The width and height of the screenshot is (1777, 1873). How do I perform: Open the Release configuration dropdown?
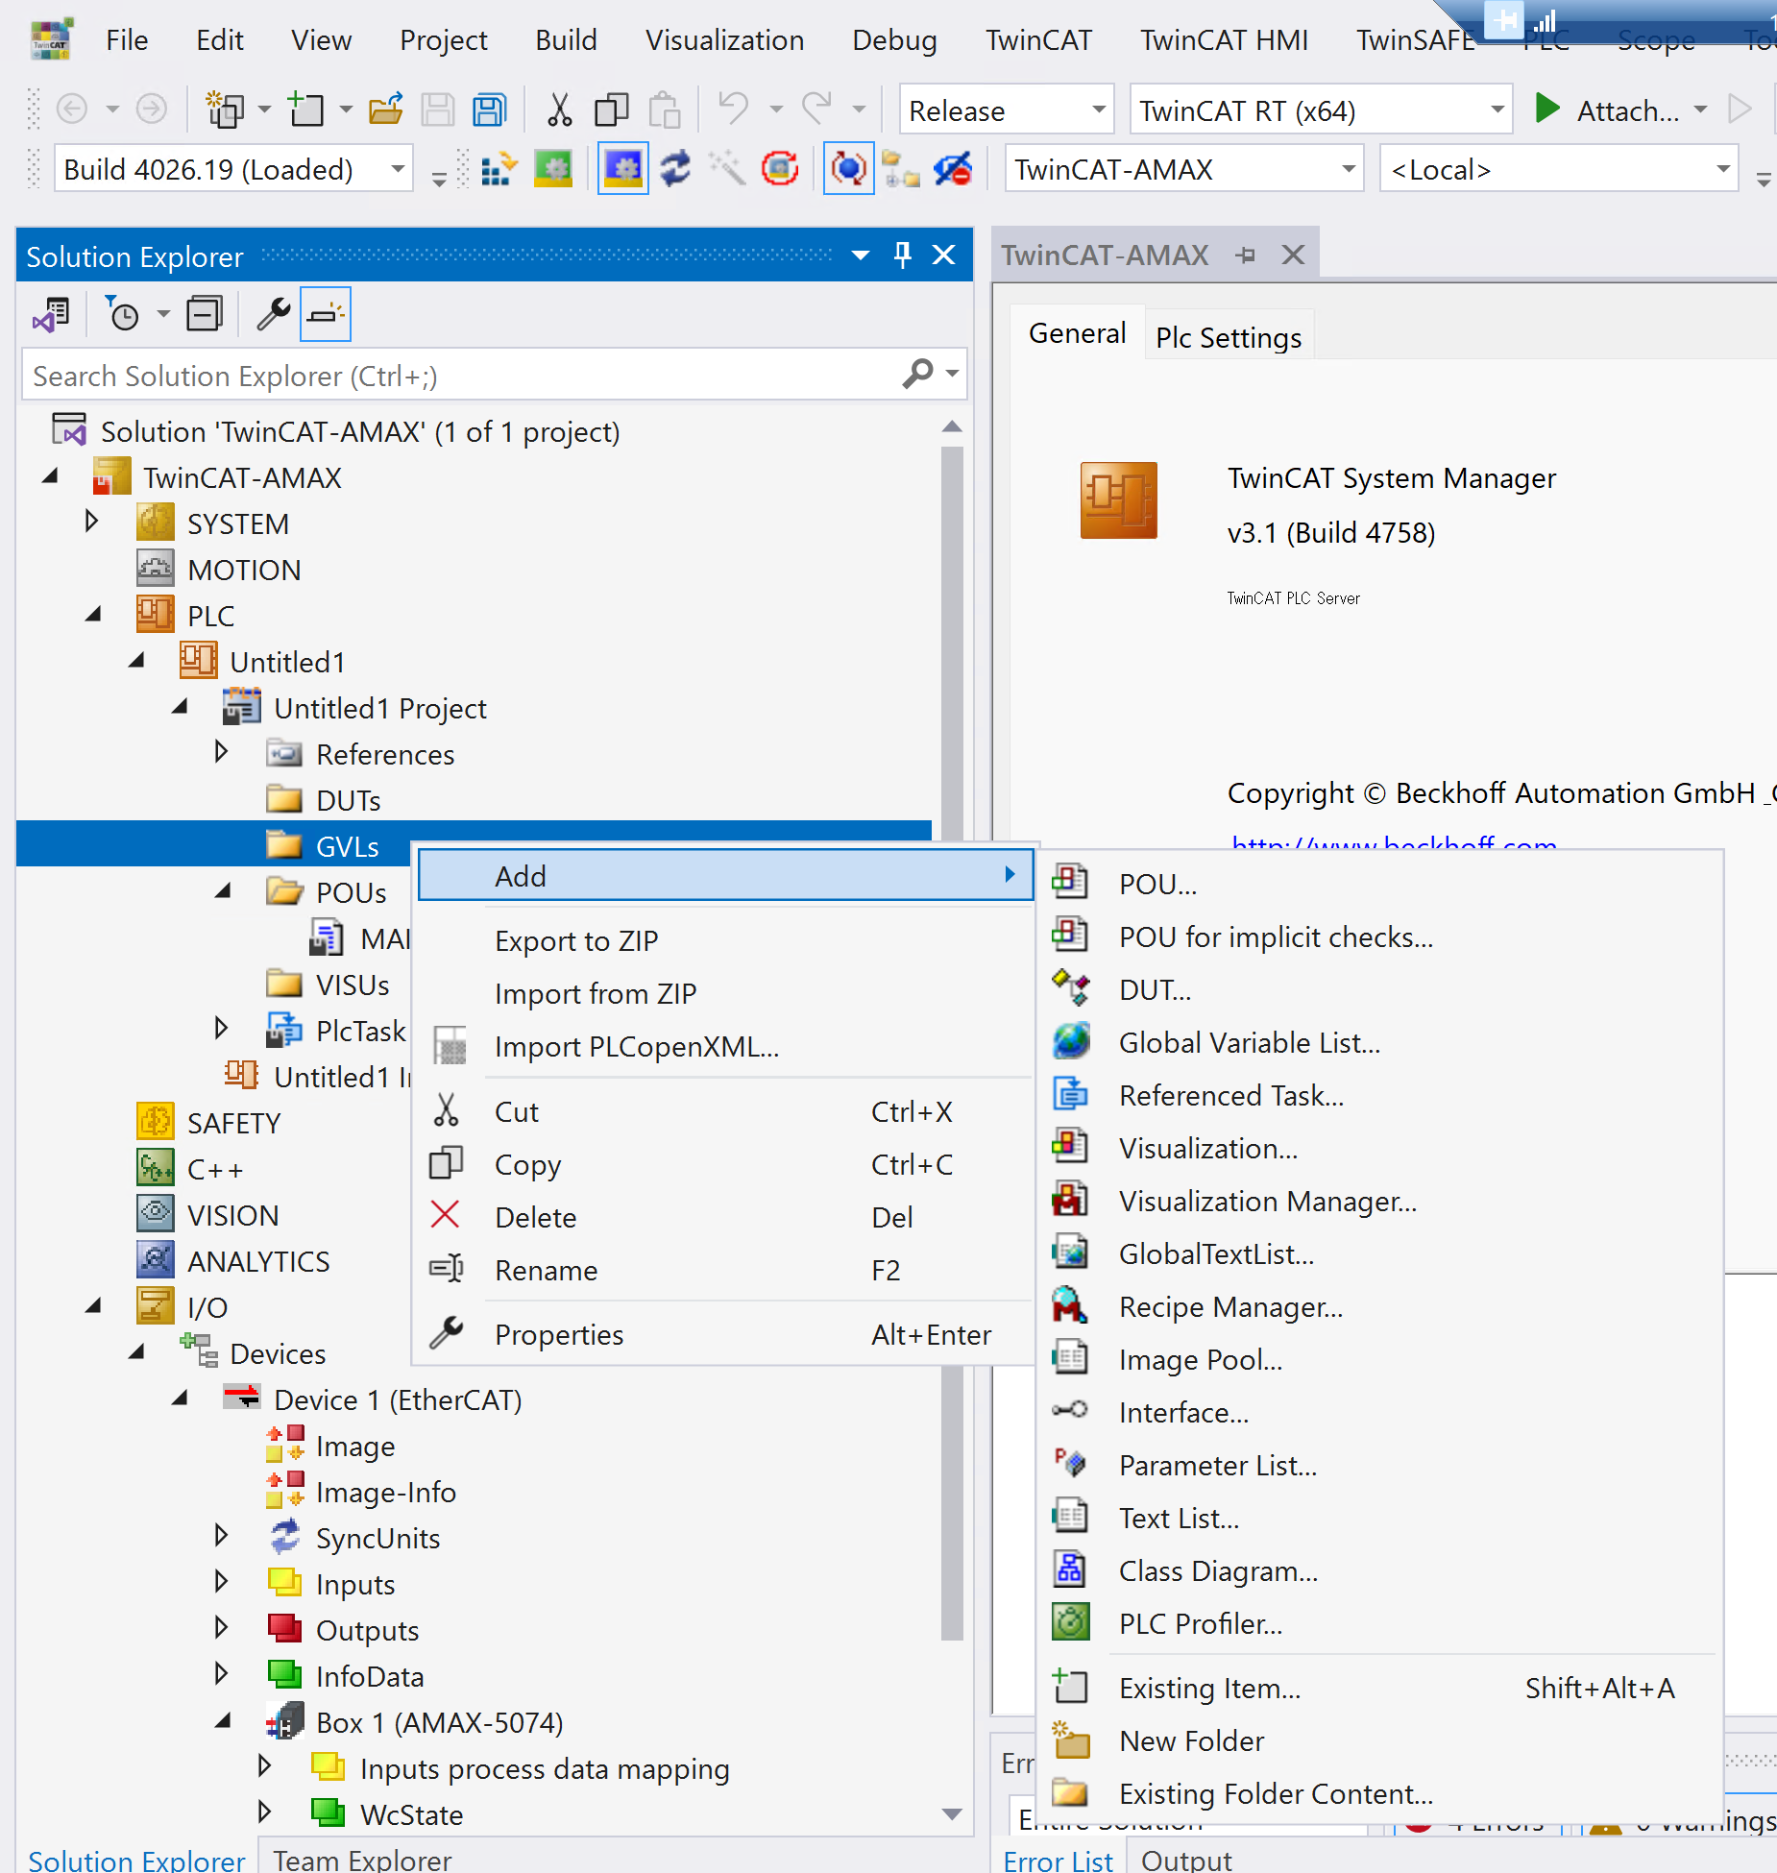[x=1098, y=110]
